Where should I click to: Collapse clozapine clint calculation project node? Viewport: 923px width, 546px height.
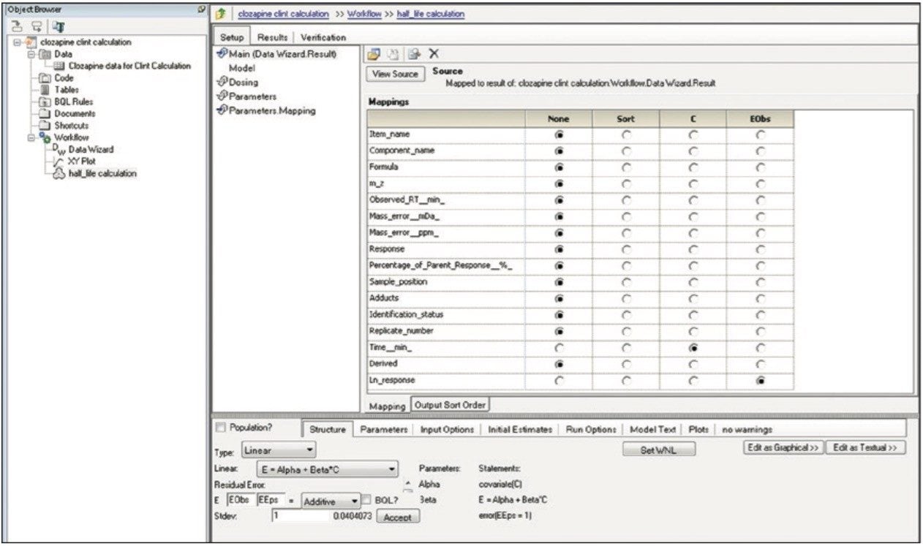tap(18, 42)
